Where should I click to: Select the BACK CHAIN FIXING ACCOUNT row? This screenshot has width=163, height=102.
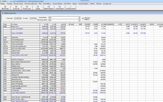[21, 62]
